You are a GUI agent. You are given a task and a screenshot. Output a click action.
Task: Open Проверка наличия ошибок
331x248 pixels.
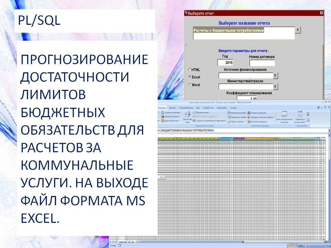point(261,117)
